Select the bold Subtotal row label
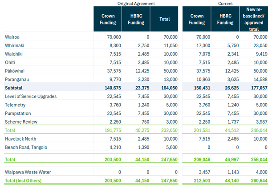Viewport: 268px width, 186px height. [16, 88]
